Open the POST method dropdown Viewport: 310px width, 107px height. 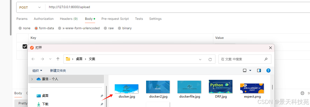point(30,7)
